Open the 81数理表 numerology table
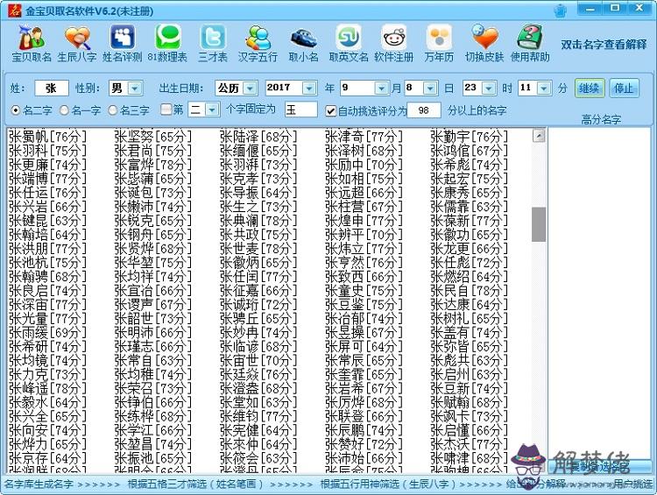Viewport: 657px width, 495px height. (x=167, y=44)
